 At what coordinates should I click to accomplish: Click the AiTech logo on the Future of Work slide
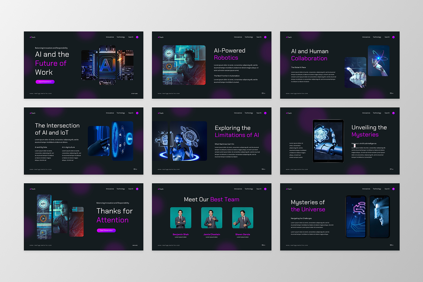32,37
